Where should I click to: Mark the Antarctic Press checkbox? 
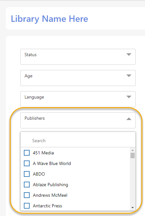(27, 206)
